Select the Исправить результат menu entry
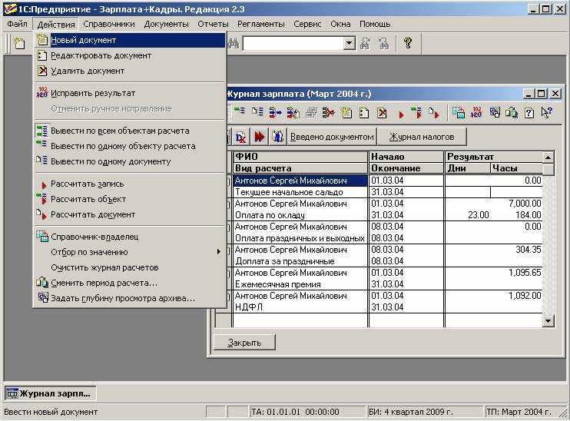This screenshot has height=421, width=570. [x=130, y=93]
